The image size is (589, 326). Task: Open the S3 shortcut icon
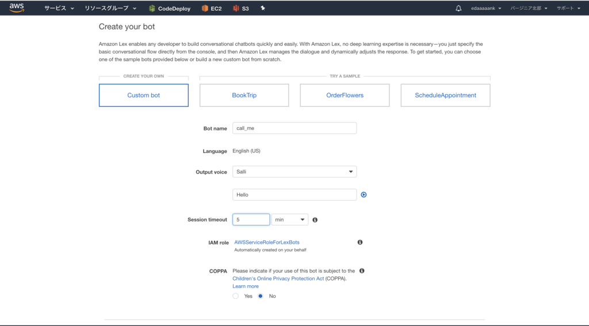[x=236, y=8]
